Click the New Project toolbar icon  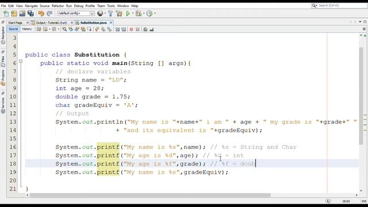(14, 14)
